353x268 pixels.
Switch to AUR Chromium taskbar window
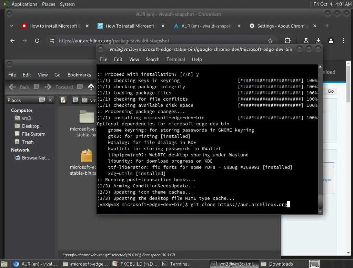(35, 264)
